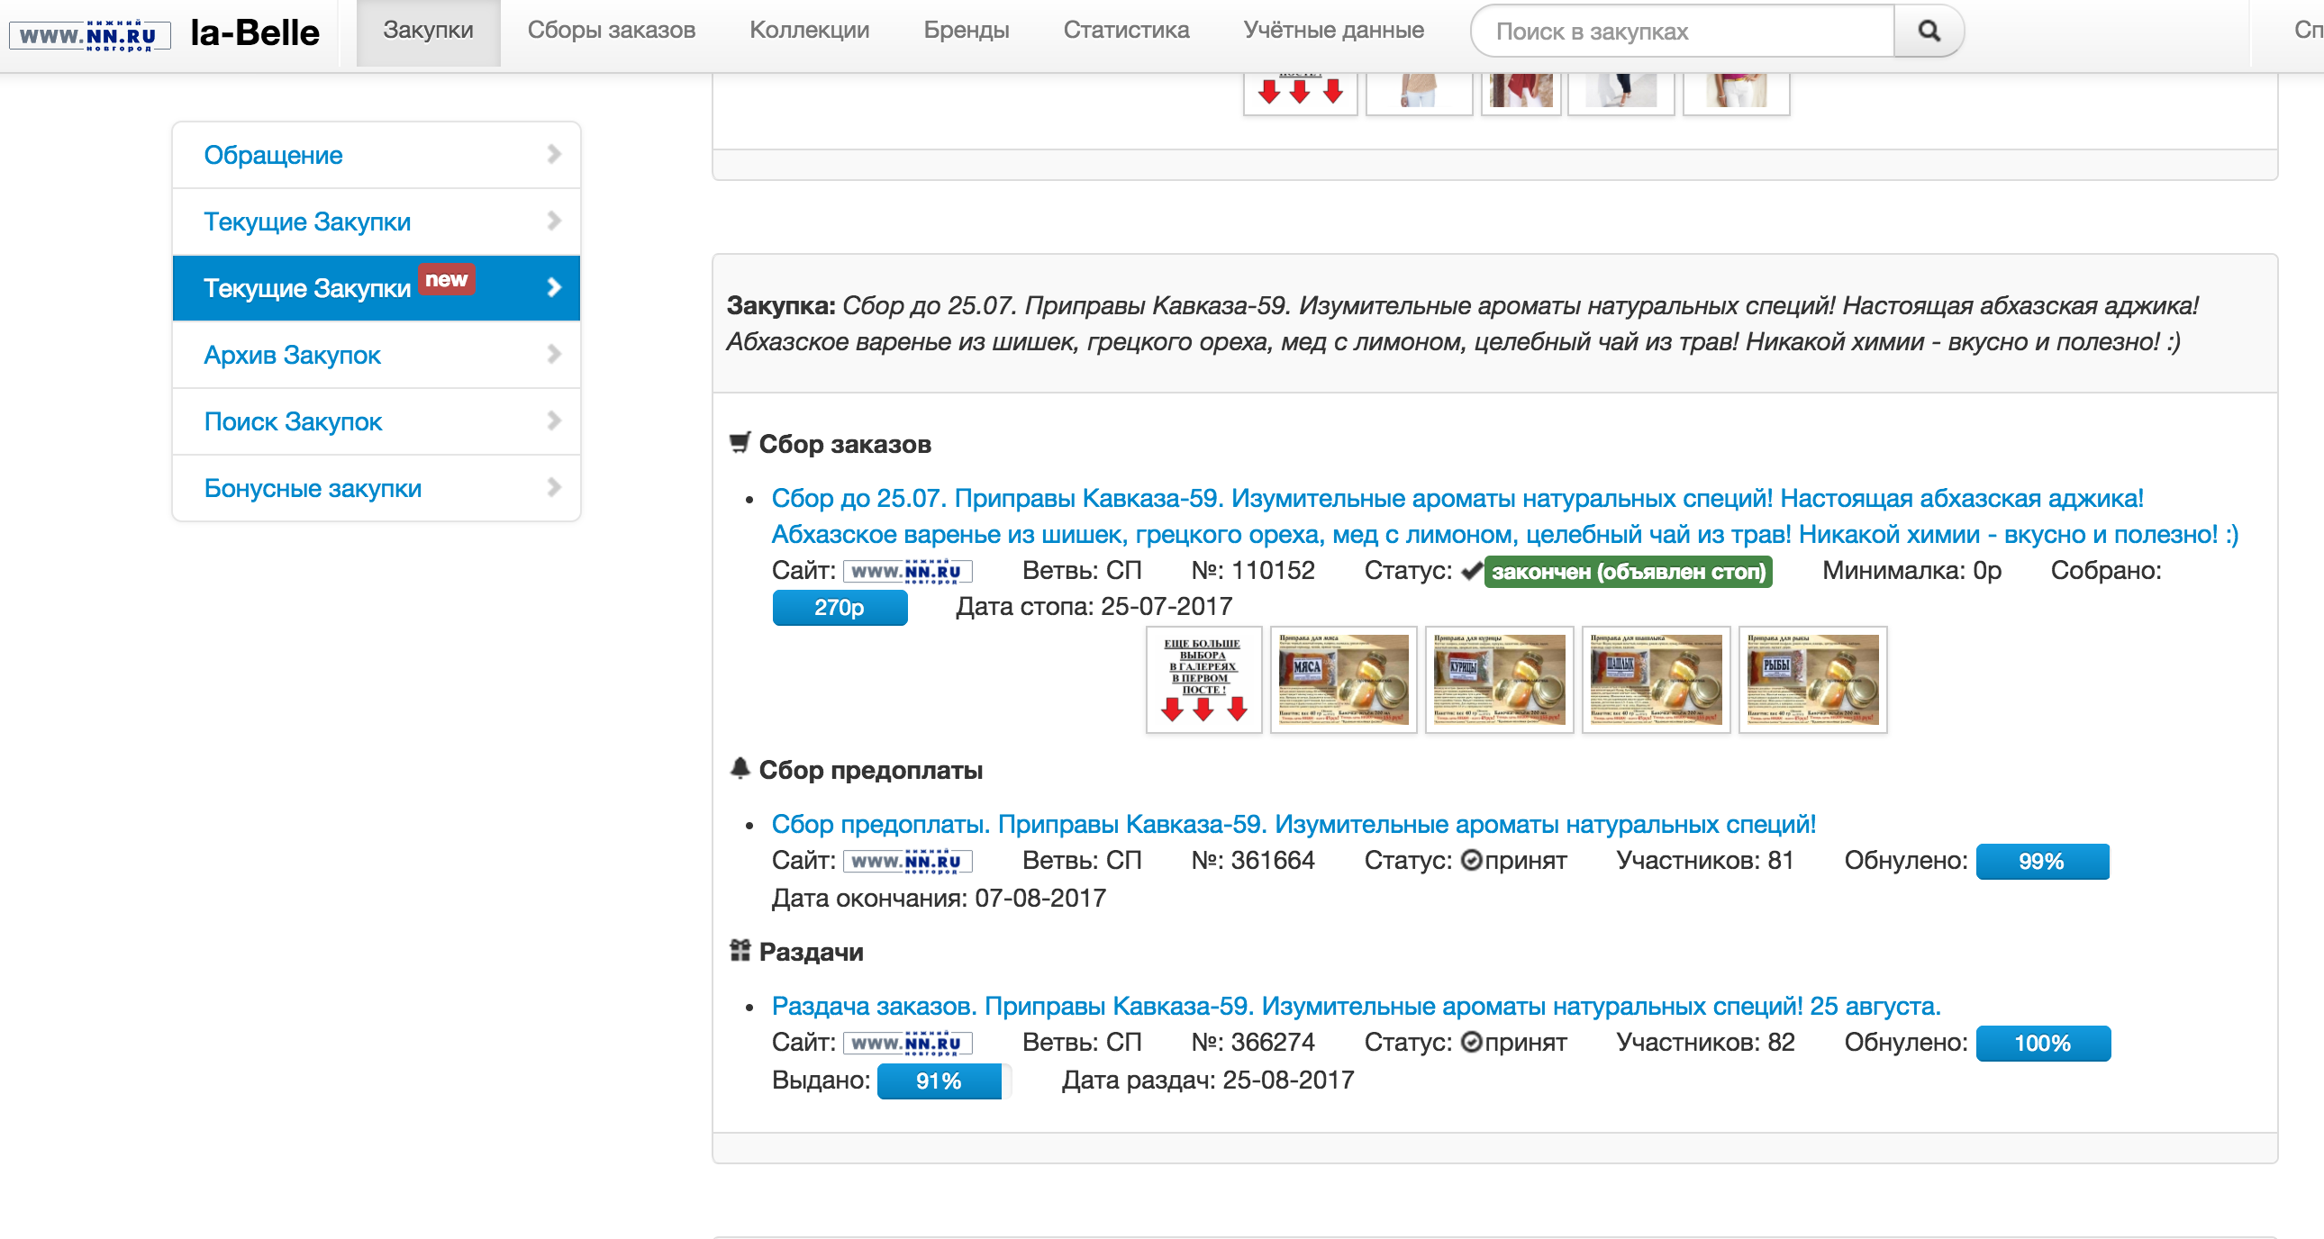
Task: Expand Бонусные закупки sidebar arrow
Action: pos(553,488)
